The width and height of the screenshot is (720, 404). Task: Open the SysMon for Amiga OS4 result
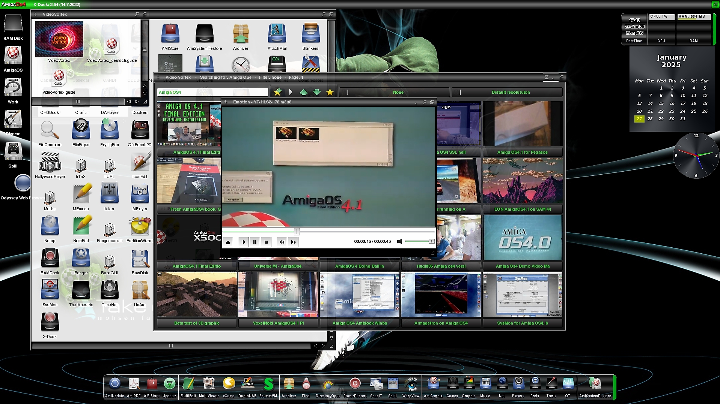click(522, 323)
